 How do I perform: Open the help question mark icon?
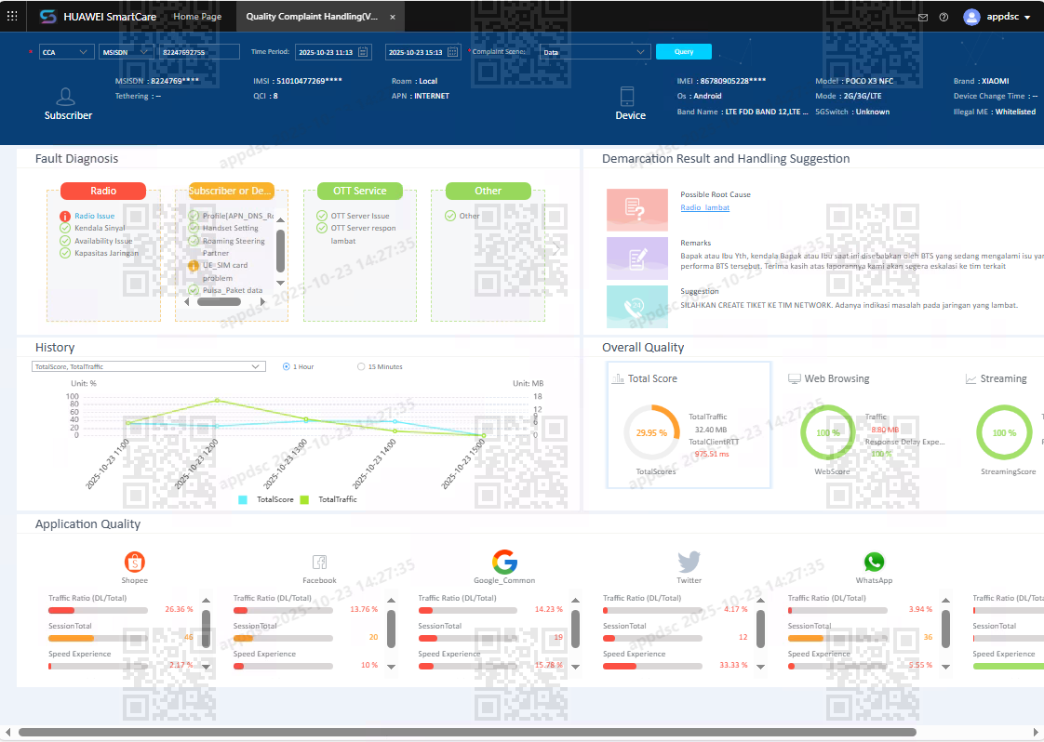[944, 18]
